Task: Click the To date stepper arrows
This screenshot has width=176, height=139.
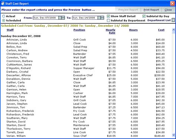Action: (x=102, y=18)
